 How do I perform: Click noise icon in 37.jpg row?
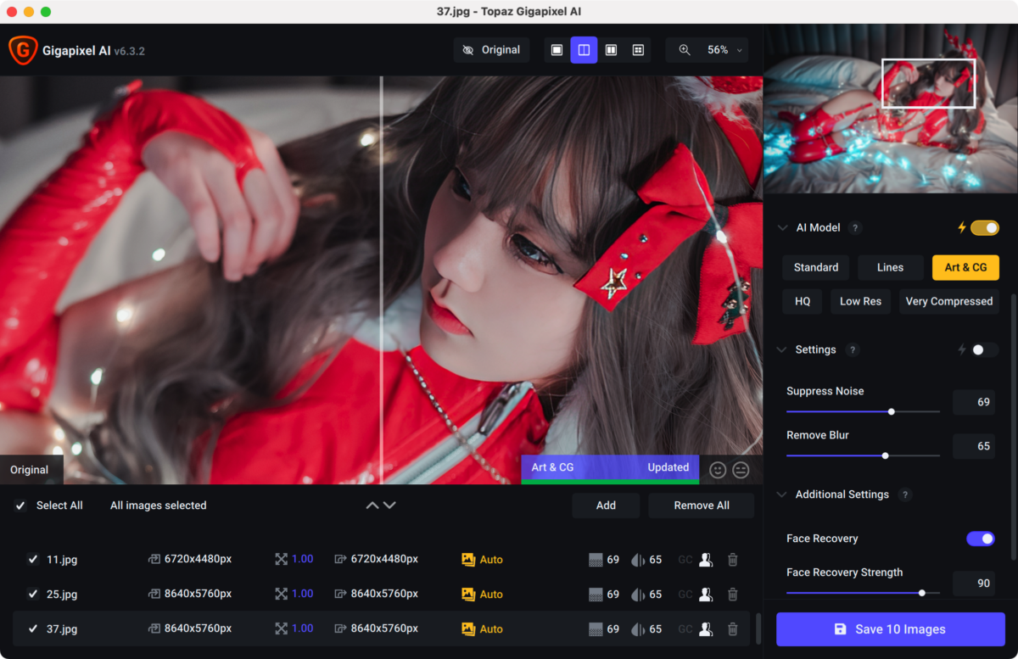[x=596, y=629]
